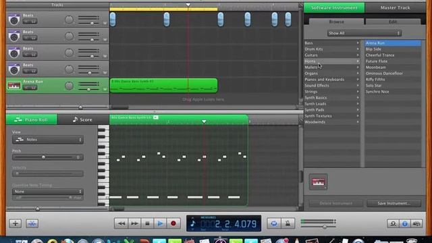Switch to the Piano Roll tab
The height and width of the screenshot is (243, 432).
tap(32, 119)
